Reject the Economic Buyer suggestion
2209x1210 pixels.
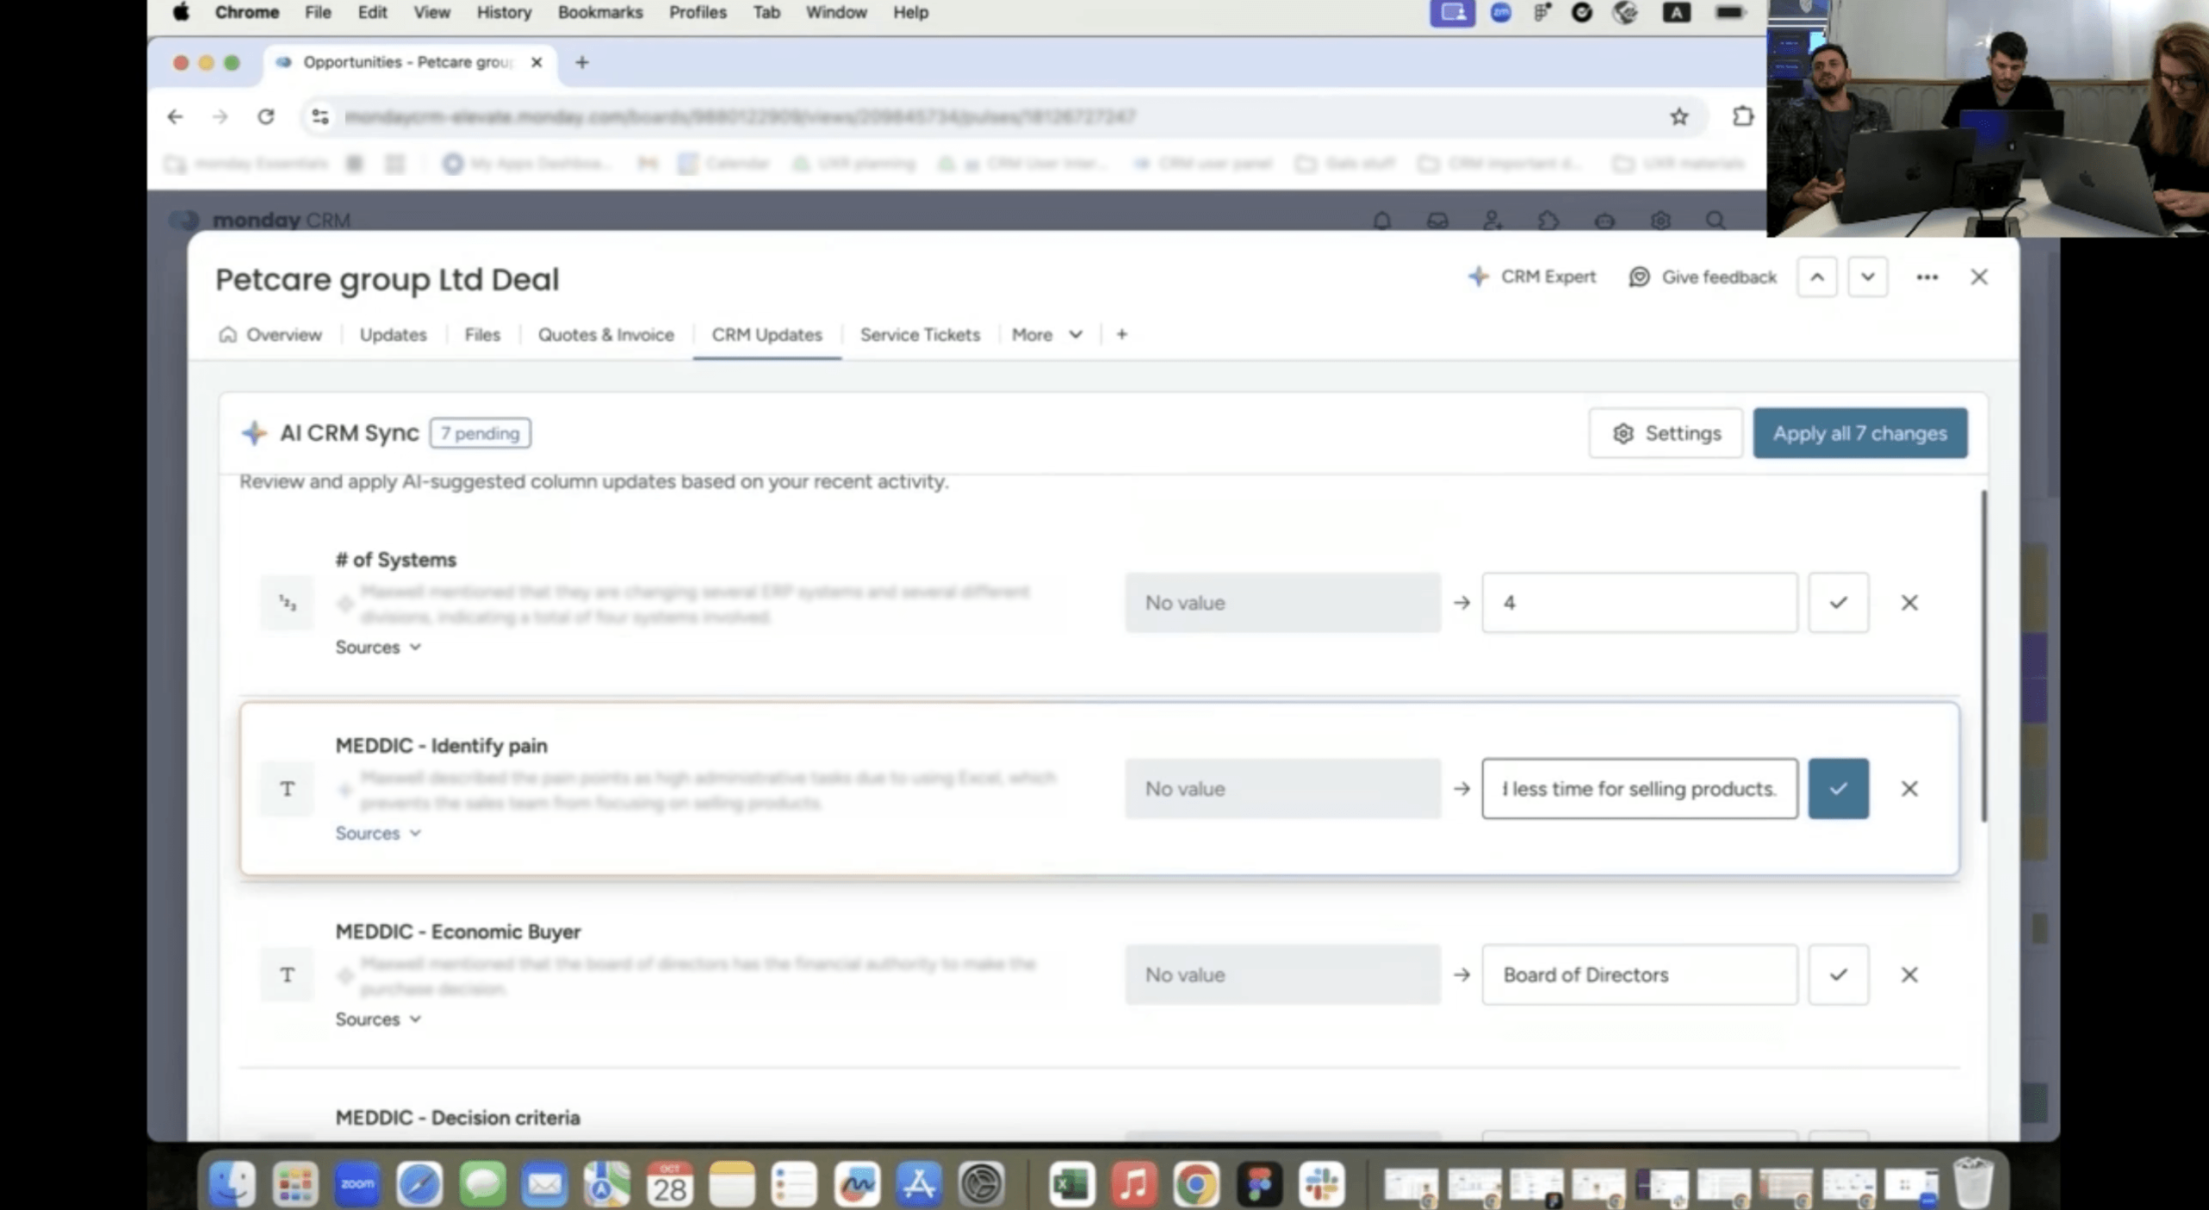1910,975
